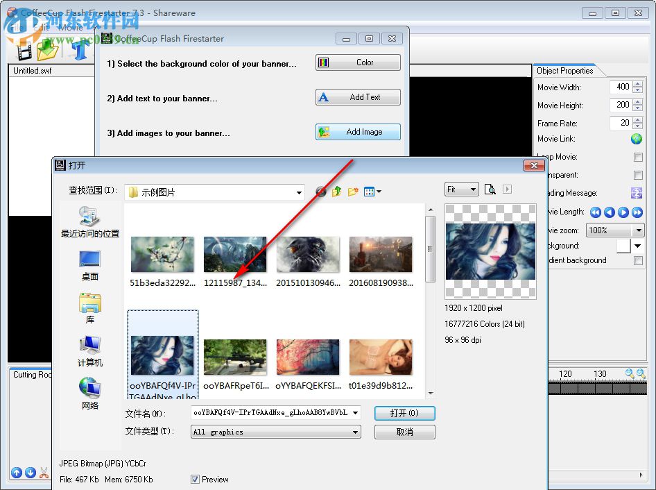This screenshot has height=490, width=656.
Task: Click the Loading Message icon
Action: 636,193
